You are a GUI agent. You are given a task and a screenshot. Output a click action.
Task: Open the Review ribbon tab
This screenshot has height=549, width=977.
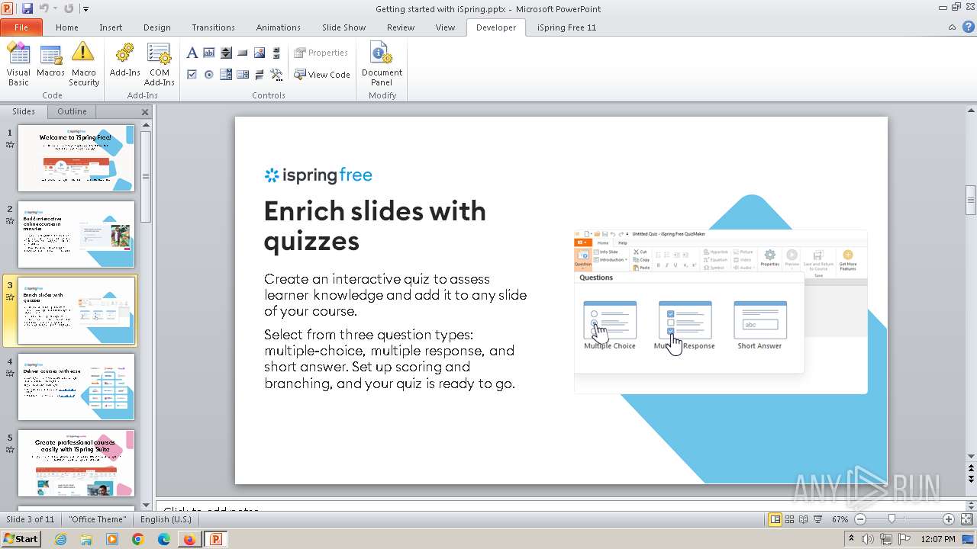[401, 27]
